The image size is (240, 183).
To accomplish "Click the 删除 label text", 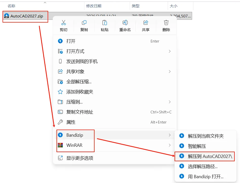I will (x=166, y=30).
